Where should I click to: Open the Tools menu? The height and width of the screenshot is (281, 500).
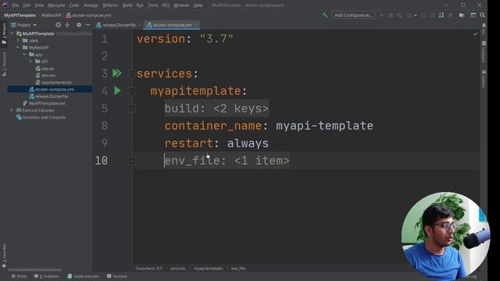tap(153, 5)
